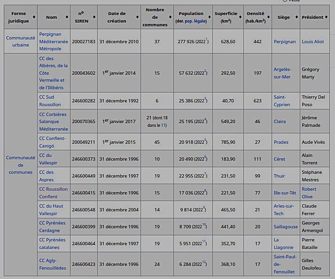This screenshot has width=335, height=279.
Task: Sort by Nombre de communes arrow
Action: click(170, 17)
